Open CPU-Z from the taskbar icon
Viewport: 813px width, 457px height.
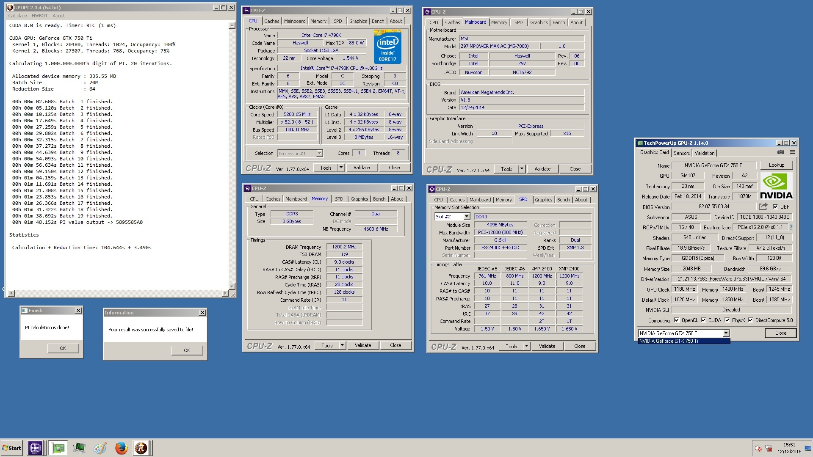point(35,448)
